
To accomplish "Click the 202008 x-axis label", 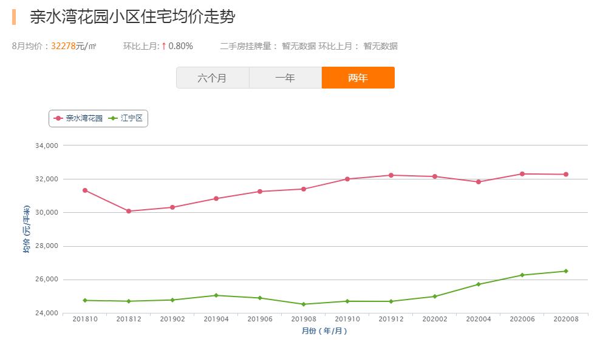I will tap(566, 320).
